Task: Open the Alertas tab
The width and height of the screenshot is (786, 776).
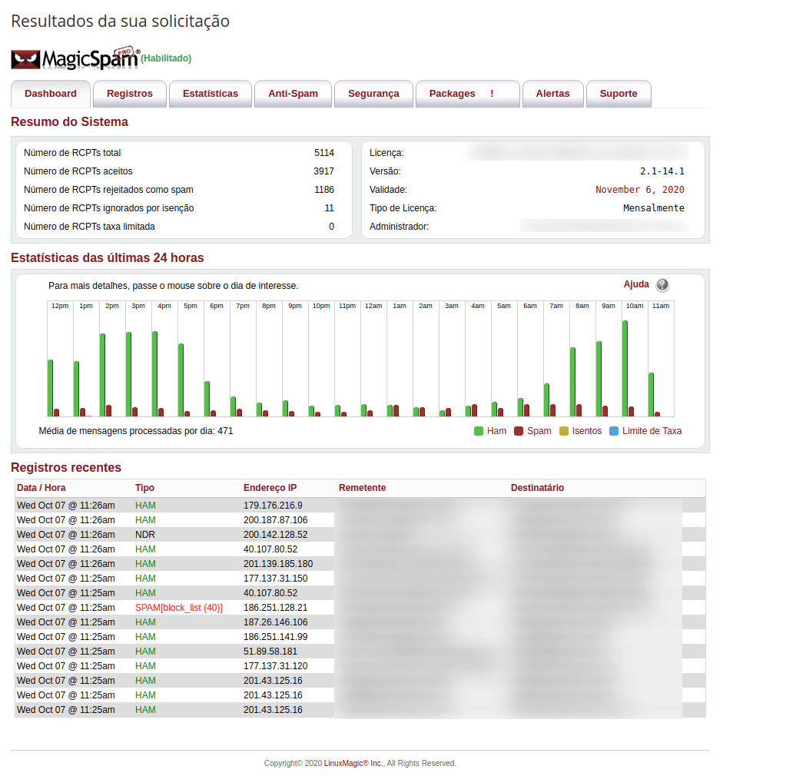Action: tap(552, 94)
